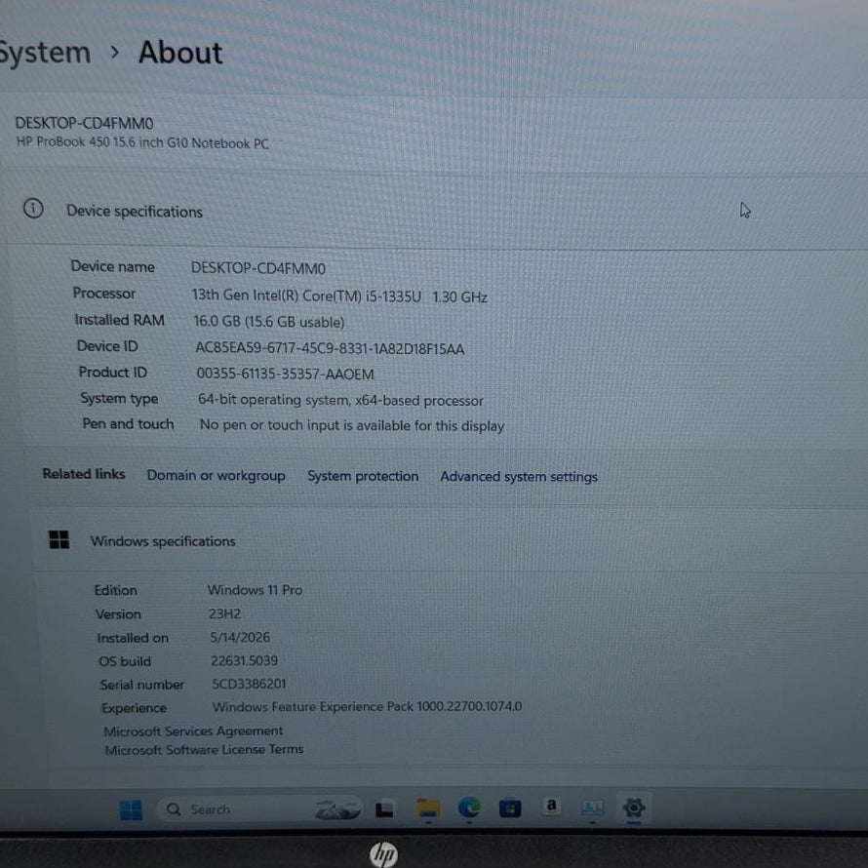Click the 64-bit operating system value
The height and width of the screenshot is (868, 868).
coord(340,400)
